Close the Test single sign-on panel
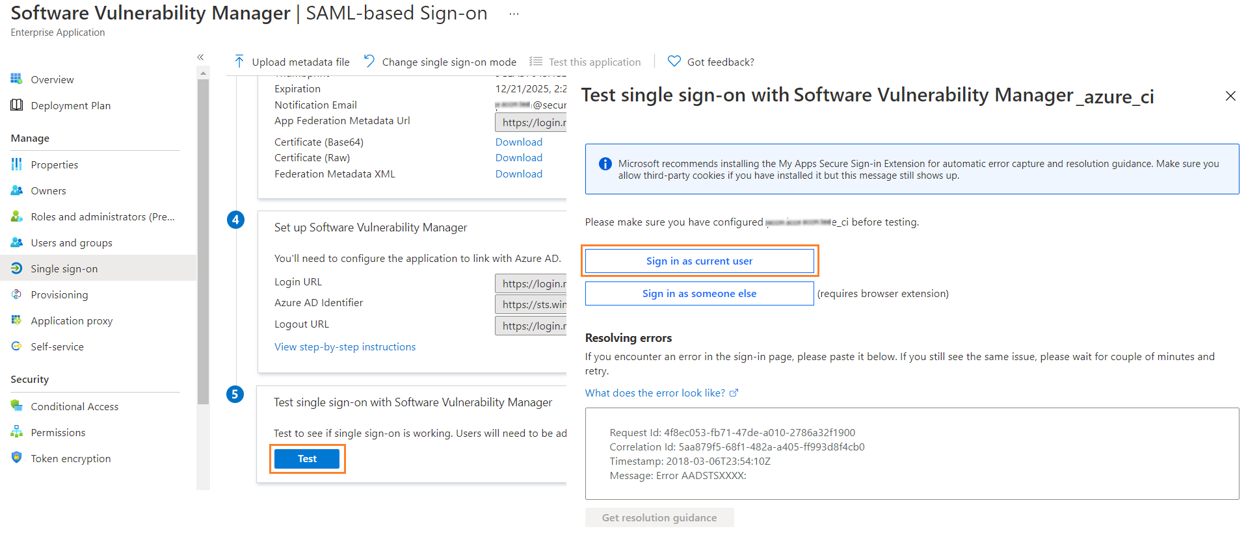This screenshot has height=546, width=1259. pos(1230,96)
